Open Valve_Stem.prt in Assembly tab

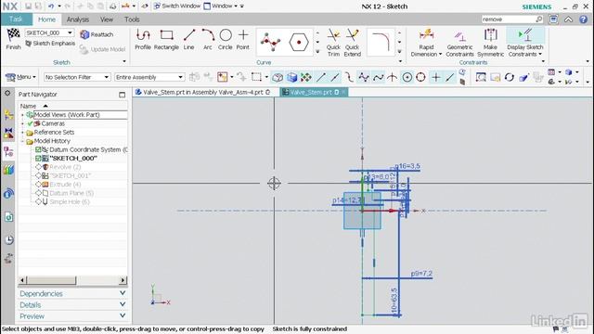pyautogui.click(x=203, y=92)
